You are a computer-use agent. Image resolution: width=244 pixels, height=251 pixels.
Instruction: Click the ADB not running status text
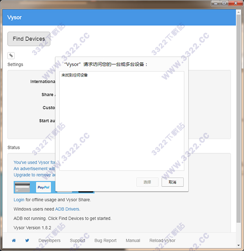(x=62, y=218)
